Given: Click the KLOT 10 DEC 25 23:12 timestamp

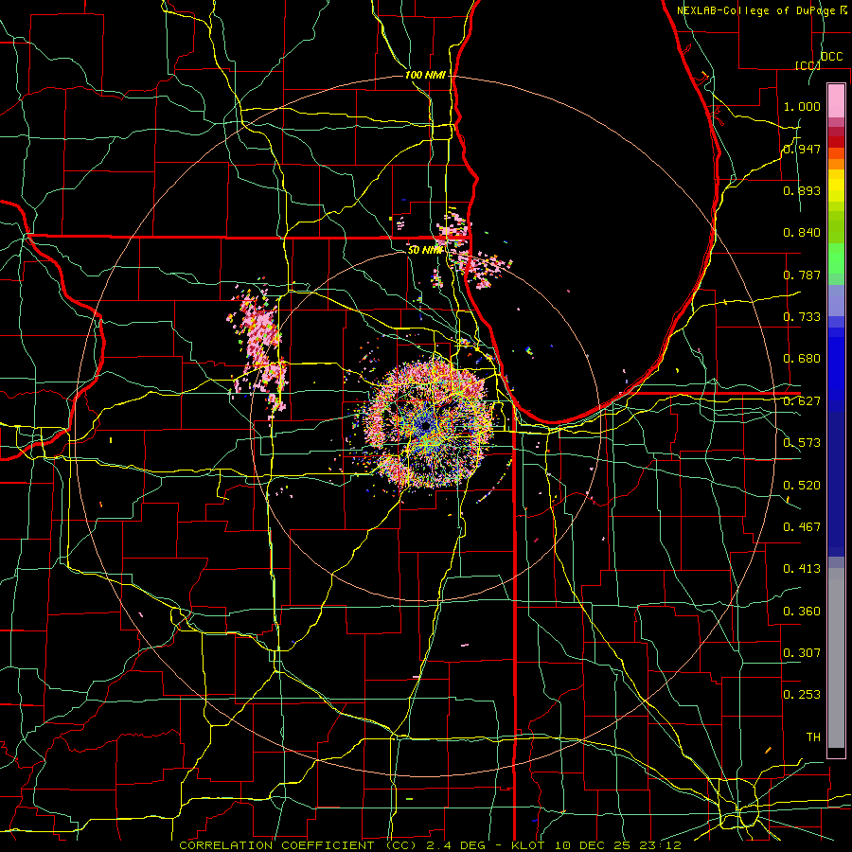Looking at the screenshot, I should point(596,845).
